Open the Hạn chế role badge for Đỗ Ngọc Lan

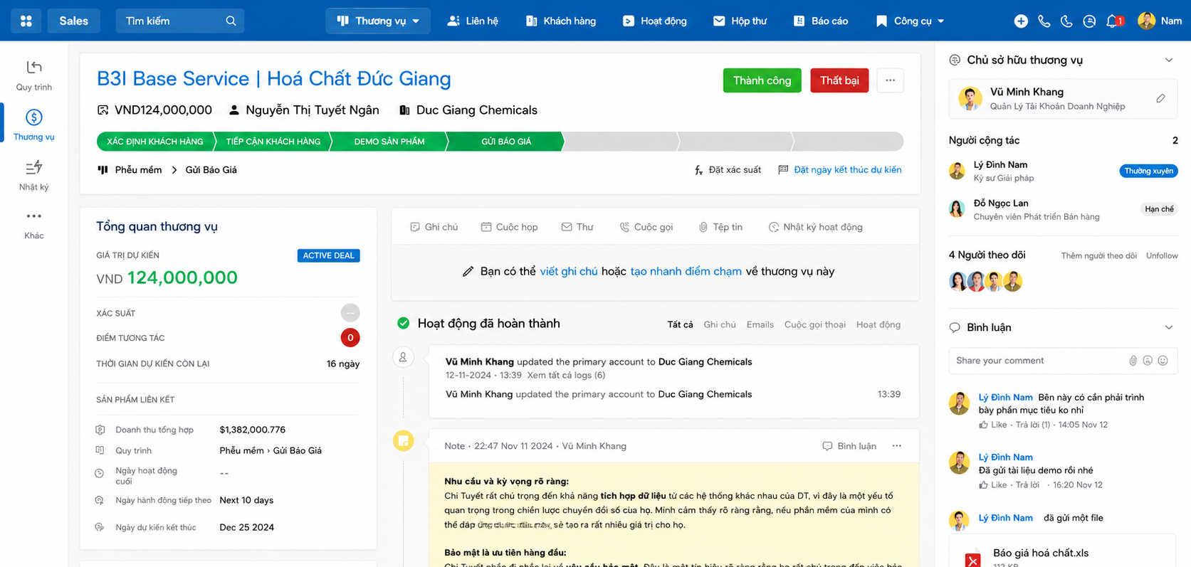click(x=1159, y=209)
